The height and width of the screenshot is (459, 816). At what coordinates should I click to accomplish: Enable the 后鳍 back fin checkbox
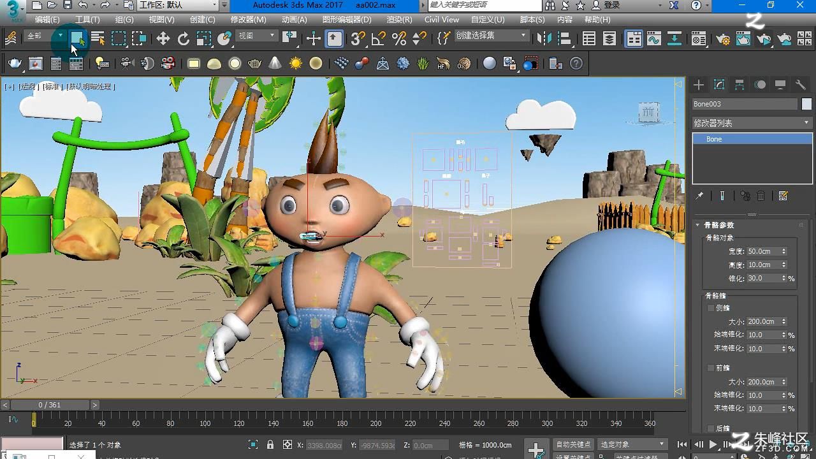711,428
